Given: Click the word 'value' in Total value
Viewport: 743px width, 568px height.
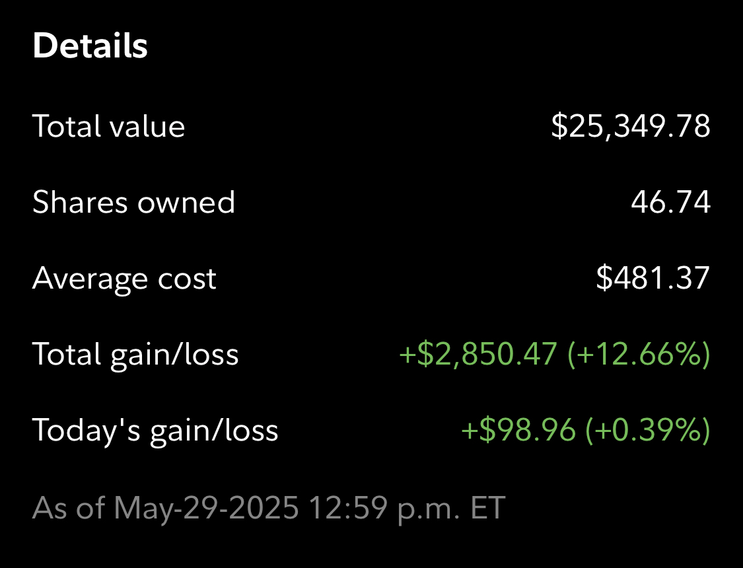Looking at the screenshot, I should [x=147, y=126].
